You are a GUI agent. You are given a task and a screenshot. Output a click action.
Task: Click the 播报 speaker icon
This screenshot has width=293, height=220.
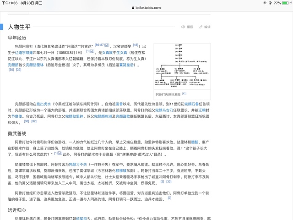[183, 27]
